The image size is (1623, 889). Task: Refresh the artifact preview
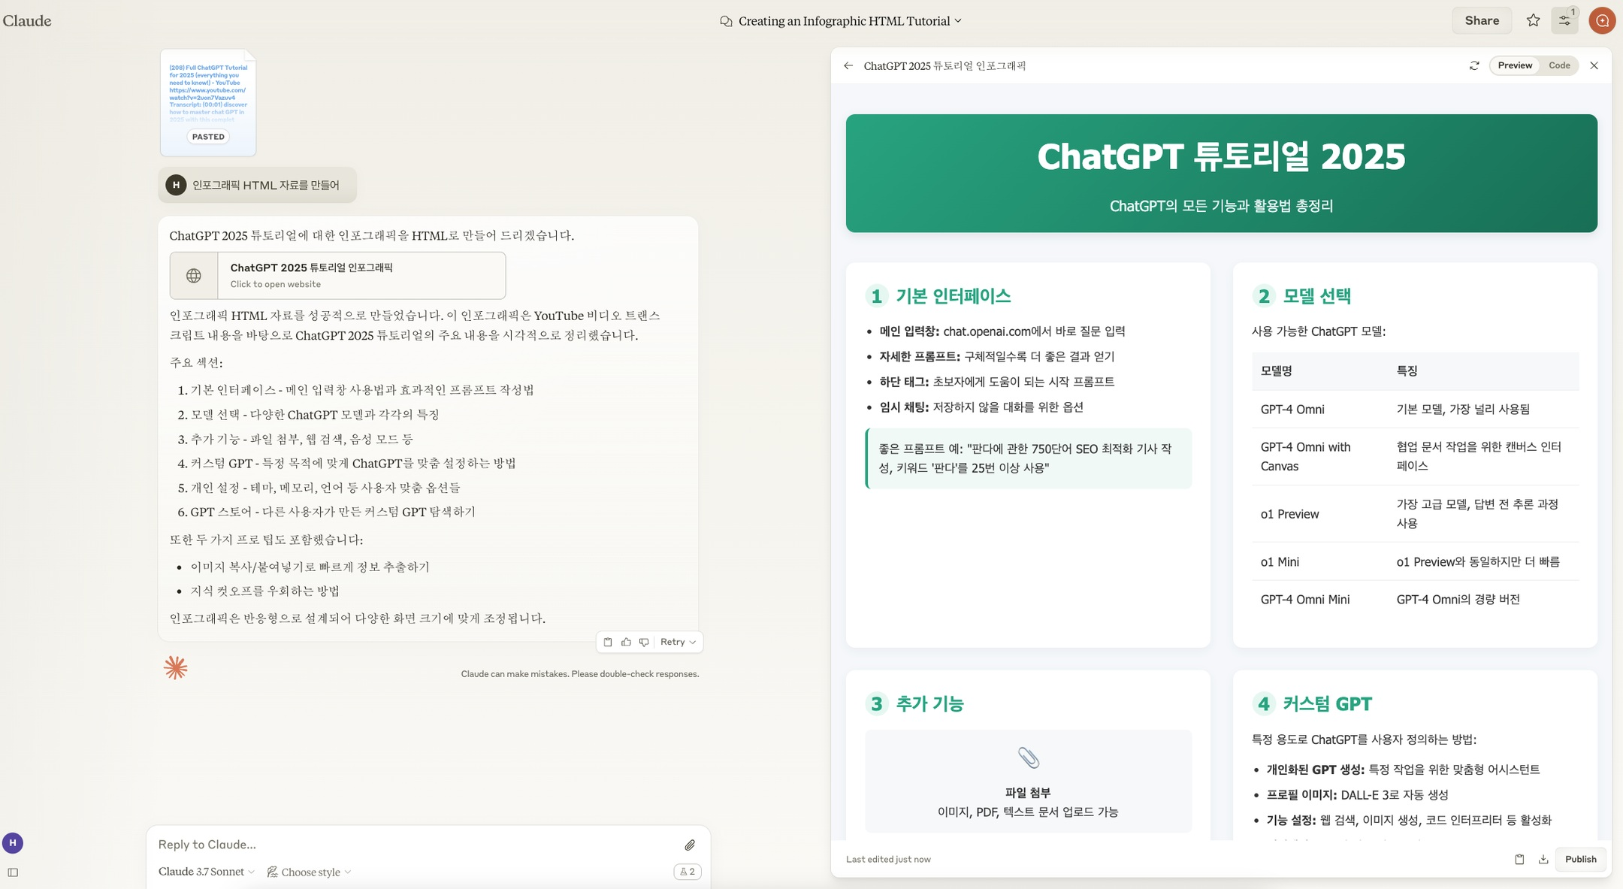pyautogui.click(x=1474, y=65)
